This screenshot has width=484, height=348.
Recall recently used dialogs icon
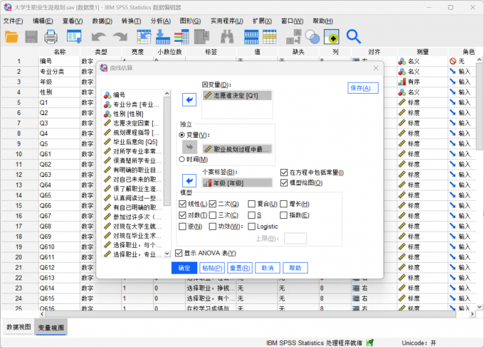click(74, 37)
